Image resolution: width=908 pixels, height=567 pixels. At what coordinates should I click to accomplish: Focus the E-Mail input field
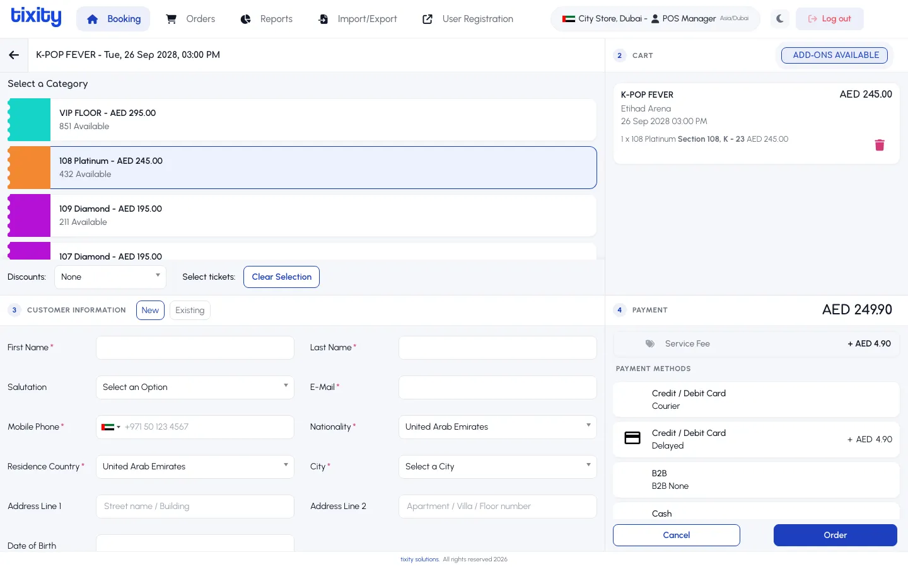498,387
